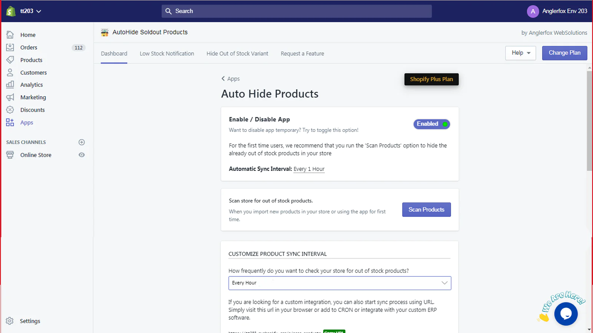Open the Every Hour sync interval dropdown
The height and width of the screenshot is (333, 593).
339,283
